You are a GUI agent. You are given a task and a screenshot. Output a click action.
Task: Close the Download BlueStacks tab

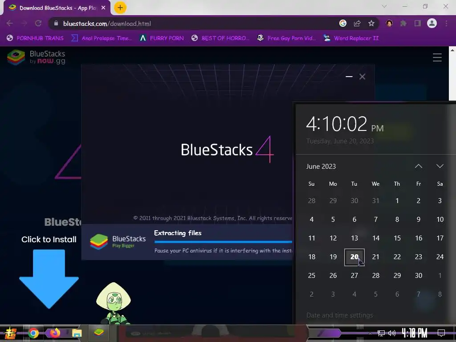point(103,8)
